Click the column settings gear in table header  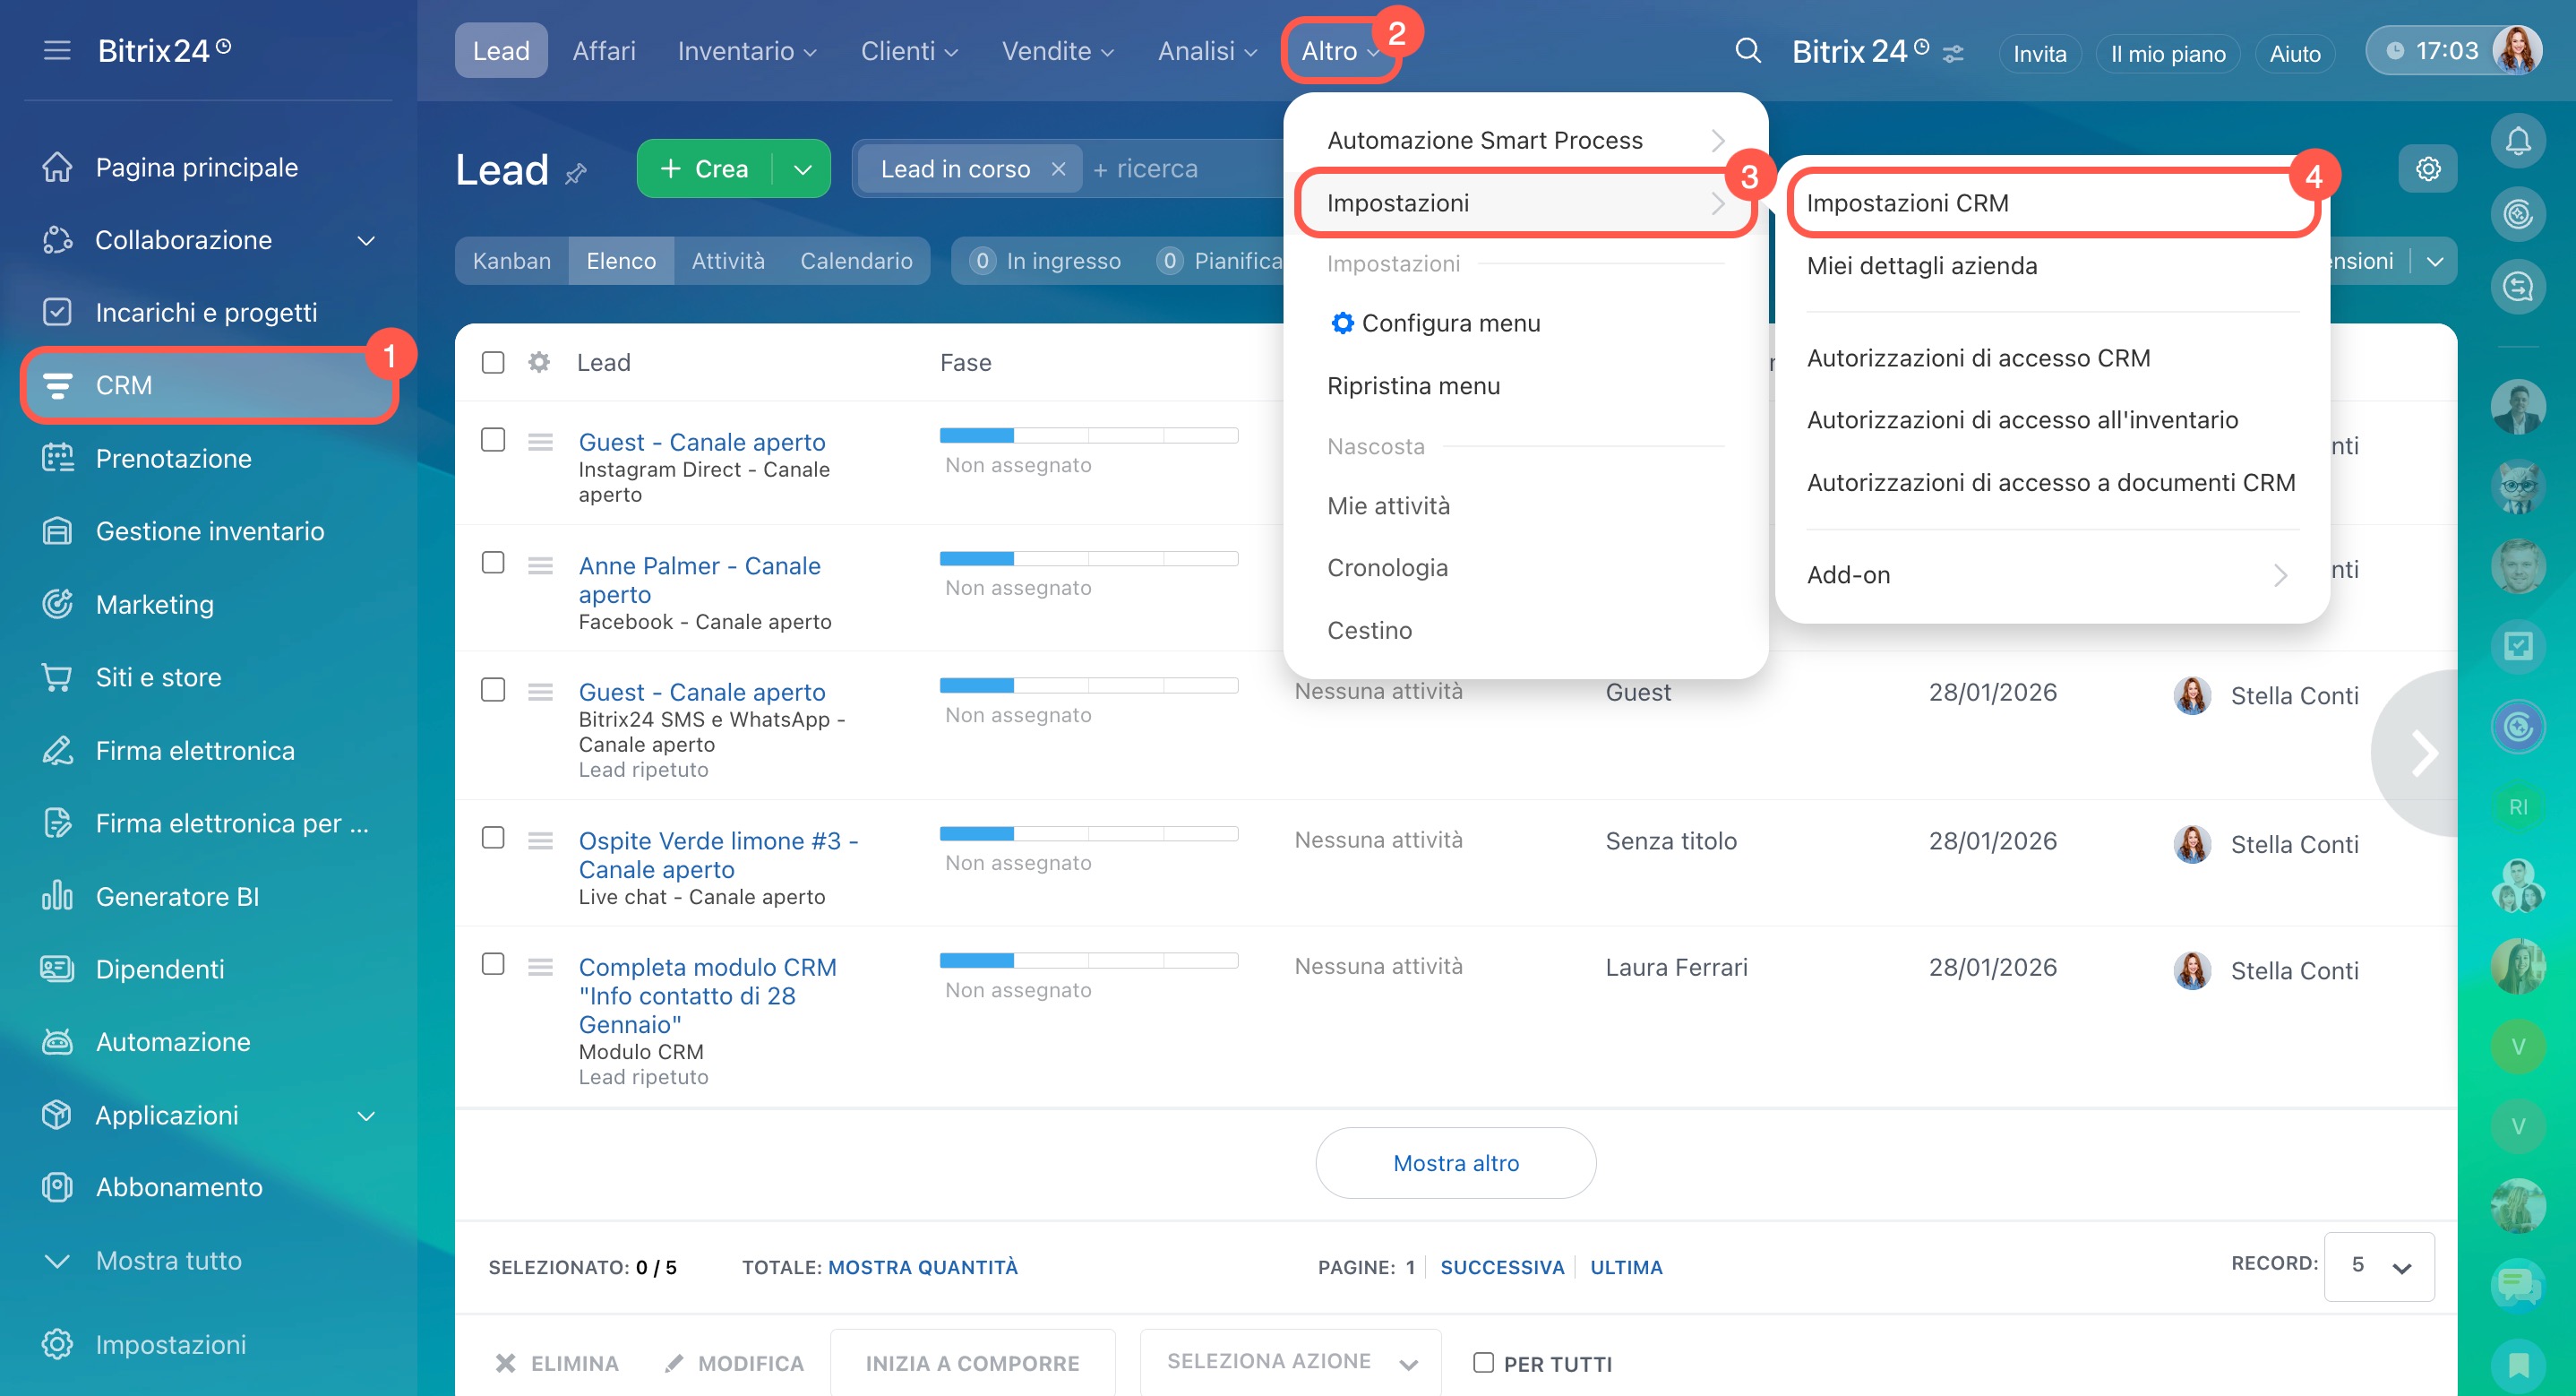tap(539, 362)
